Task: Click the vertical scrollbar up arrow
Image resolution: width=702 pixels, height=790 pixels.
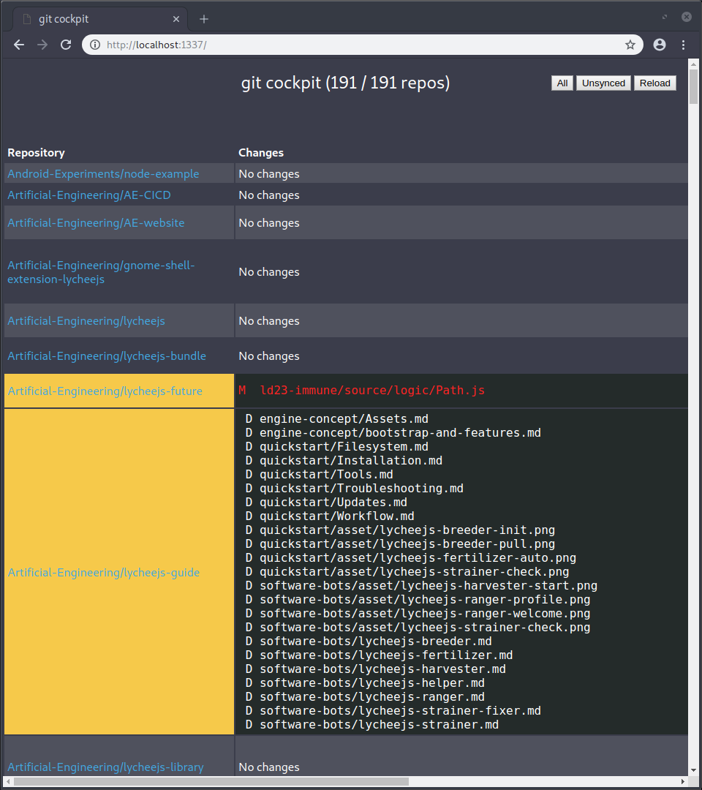Action: 693,64
